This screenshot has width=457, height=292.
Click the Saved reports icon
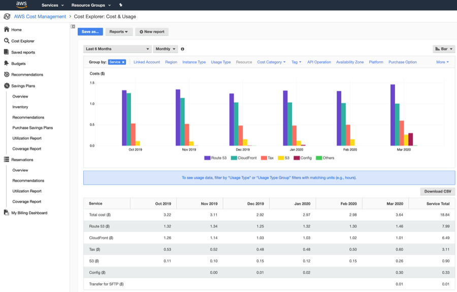(x=6, y=52)
